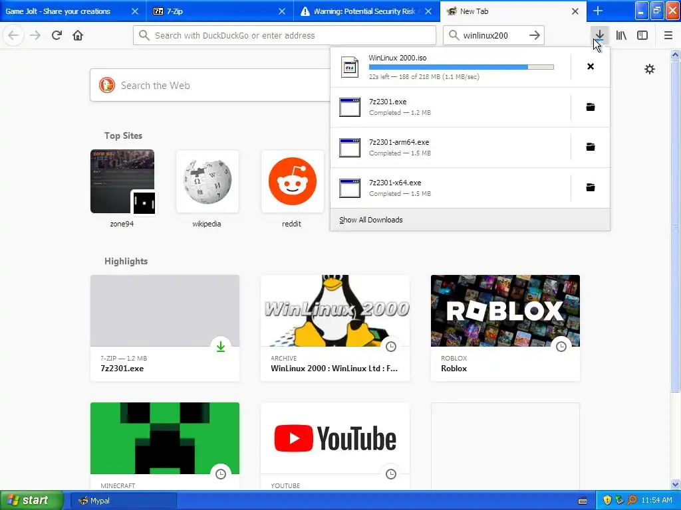The height and width of the screenshot is (510, 681).
Task: Open the 7z2301.exe highlight card
Action: [x=165, y=328]
